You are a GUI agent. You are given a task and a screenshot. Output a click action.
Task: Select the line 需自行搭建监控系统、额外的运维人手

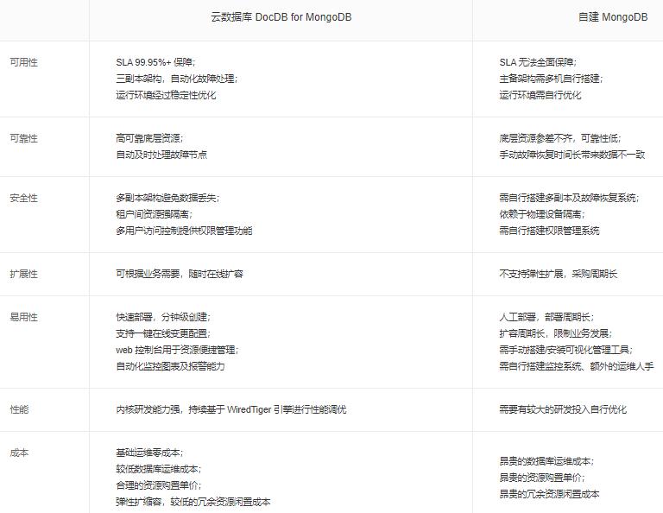coord(577,366)
